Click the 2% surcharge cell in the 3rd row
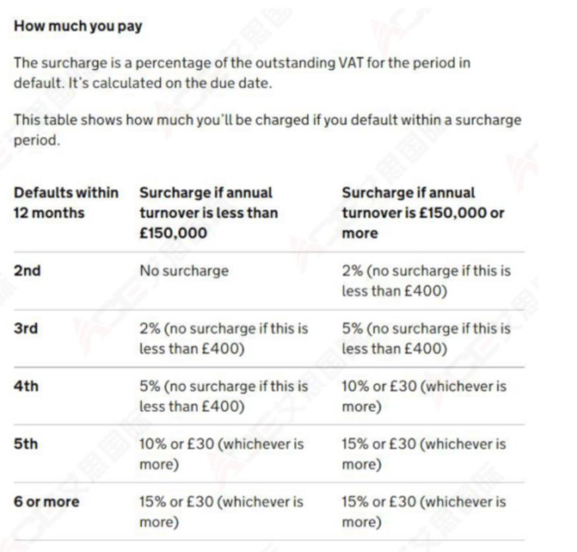 tap(223, 339)
